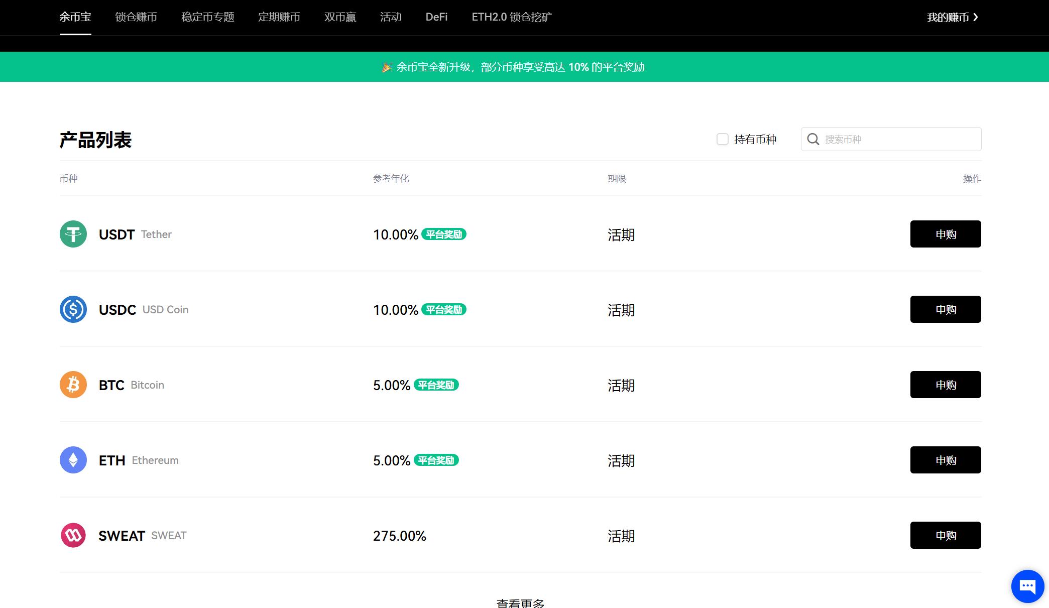Switch to 锁仓赚币 tab

pos(136,17)
